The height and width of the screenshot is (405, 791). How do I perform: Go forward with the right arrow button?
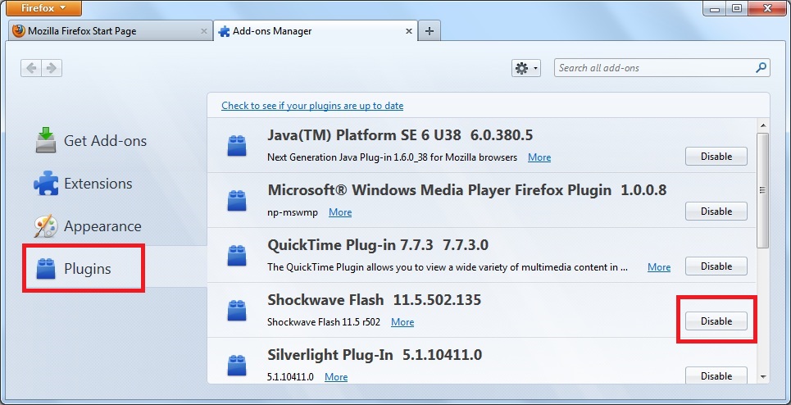pyautogui.click(x=52, y=68)
